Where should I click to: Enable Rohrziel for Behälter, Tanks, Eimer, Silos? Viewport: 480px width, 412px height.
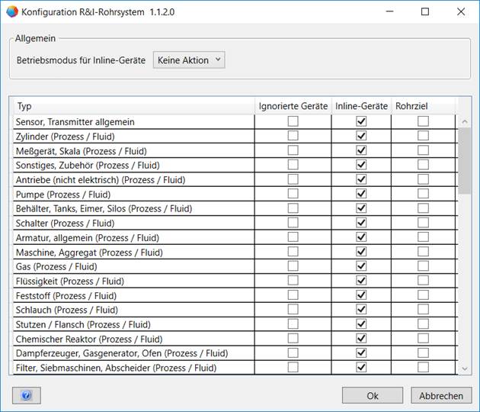coord(423,208)
